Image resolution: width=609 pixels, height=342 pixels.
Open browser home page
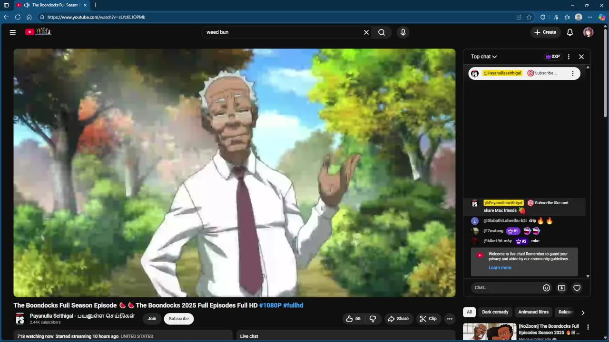click(x=29, y=17)
